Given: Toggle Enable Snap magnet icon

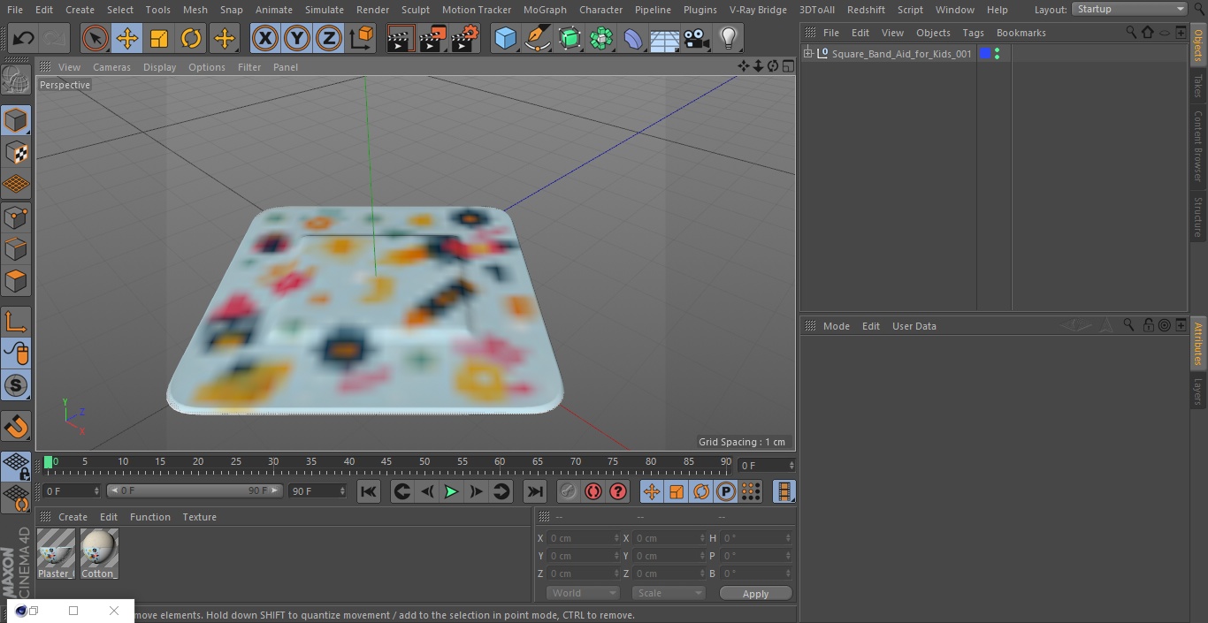Looking at the screenshot, I should [16, 427].
